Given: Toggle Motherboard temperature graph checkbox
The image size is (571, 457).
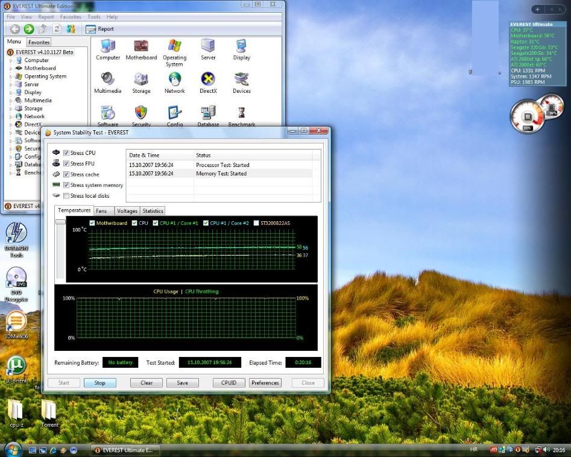Looking at the screenshot, I should pyautogui.click(x=92, y=223).
